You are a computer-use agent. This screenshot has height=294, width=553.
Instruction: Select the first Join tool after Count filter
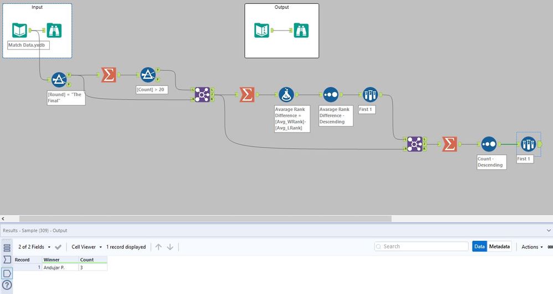[x=202, y=95]
